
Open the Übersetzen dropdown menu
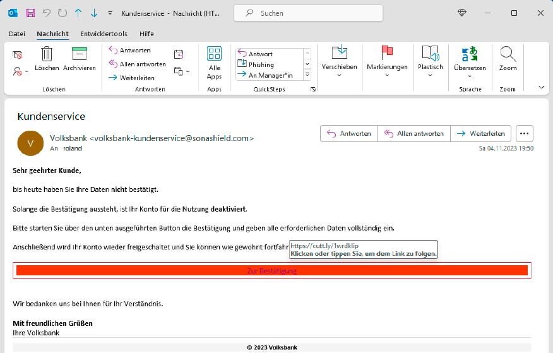(470, 76)
